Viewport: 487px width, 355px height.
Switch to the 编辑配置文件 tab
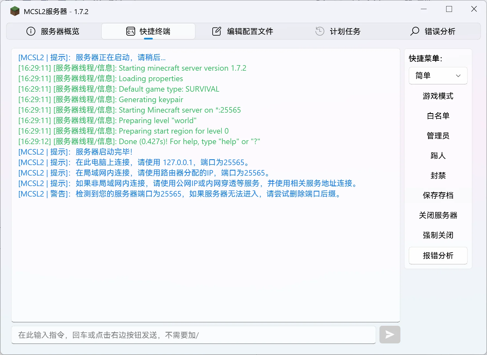[x=249, y=31]
